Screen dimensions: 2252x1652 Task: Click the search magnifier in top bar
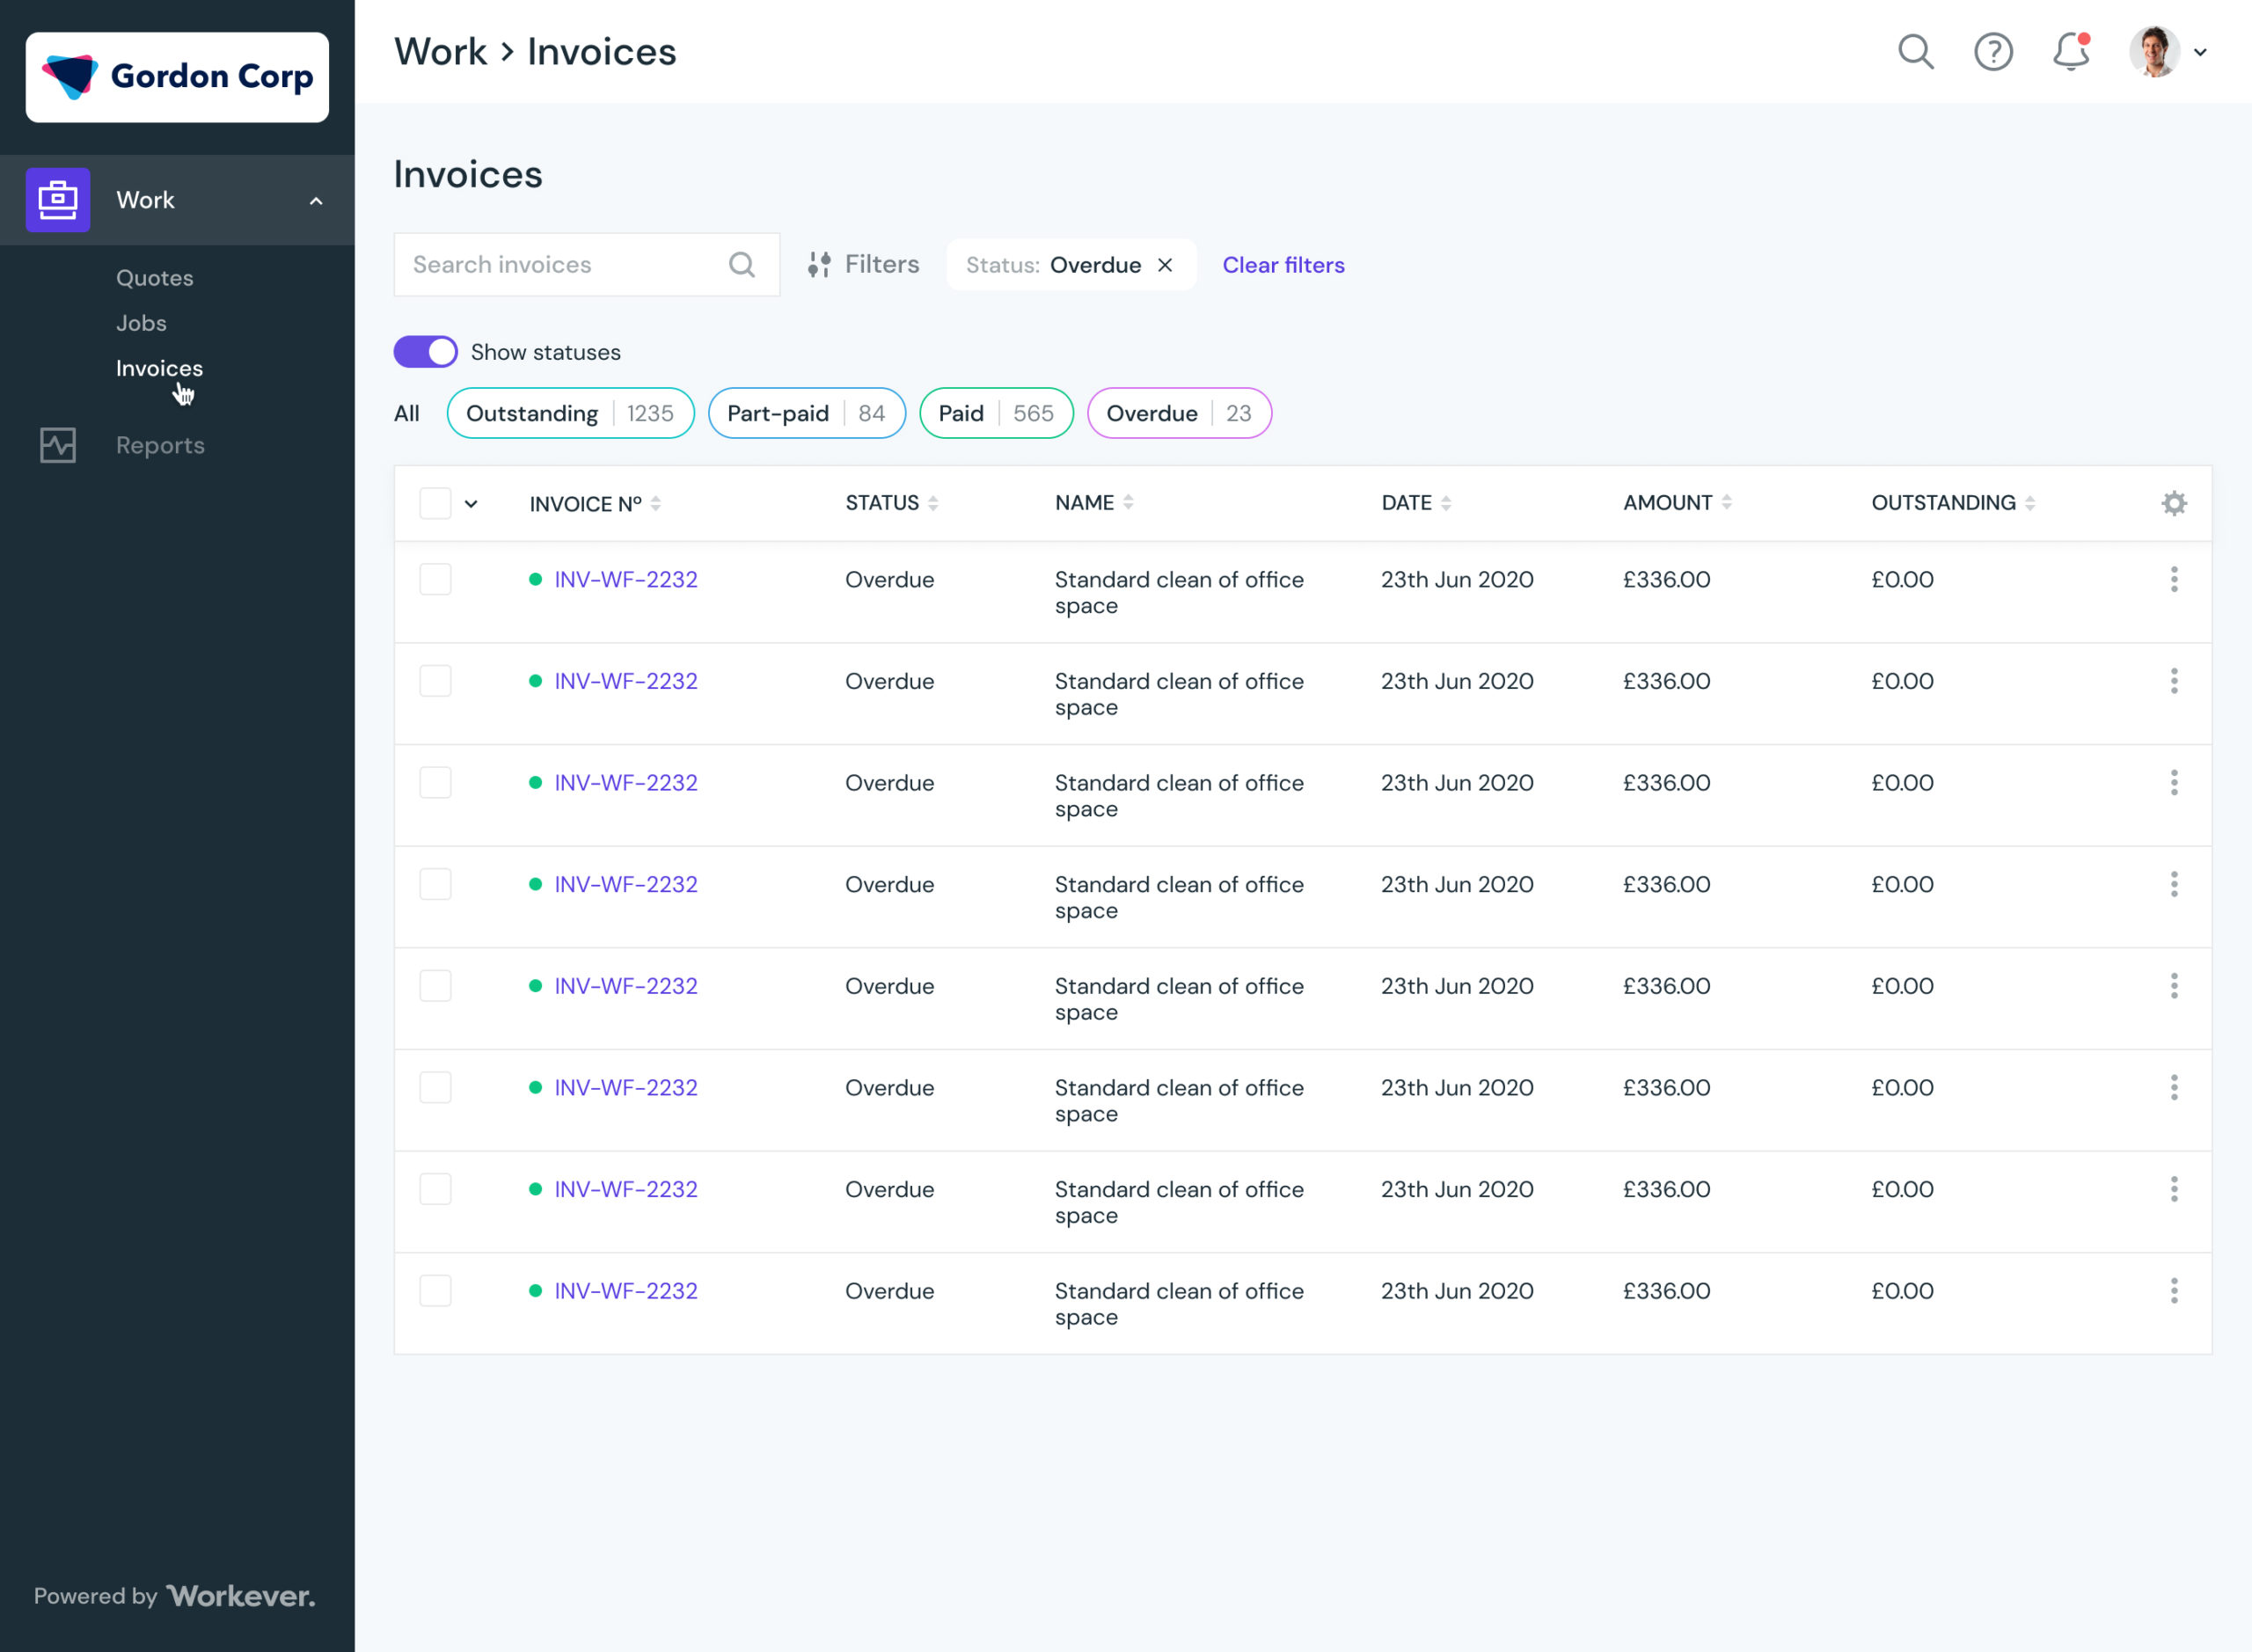1919,51
